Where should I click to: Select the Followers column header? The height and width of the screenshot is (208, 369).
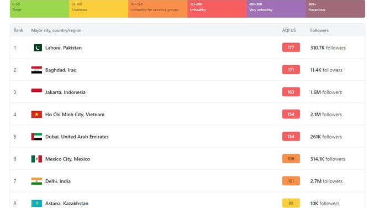[x=319, y=30]
